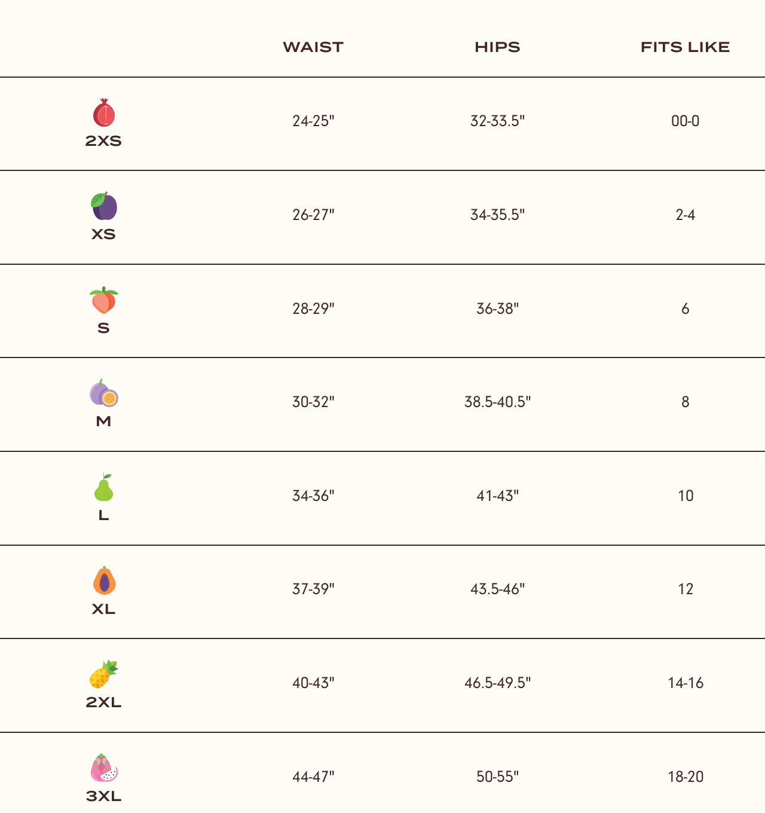Select the 3XL size label
The height and width of the screenshot is (813, 765).
[x=103, y=796]
